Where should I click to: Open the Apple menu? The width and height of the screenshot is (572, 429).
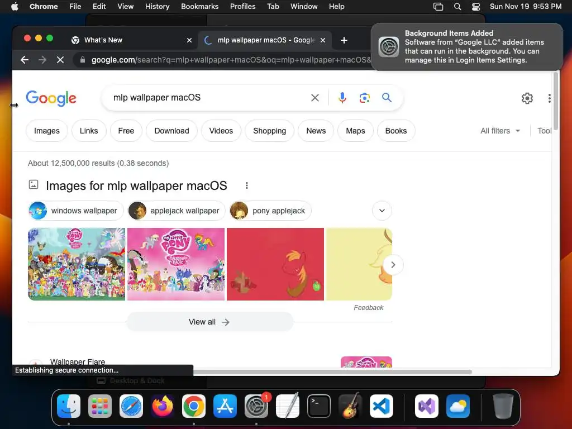15,7
